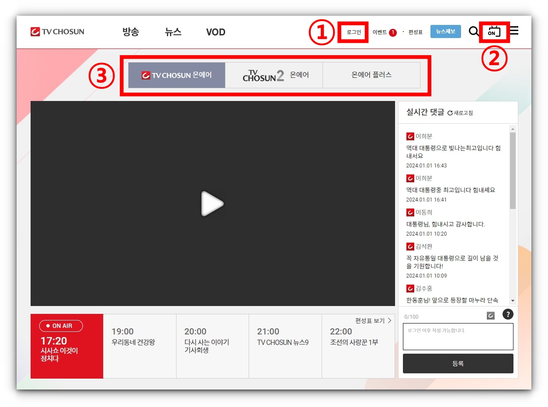548x407 pixels.
Task: Click 편성표 보기 arrow link
Action: click(373, 321)
